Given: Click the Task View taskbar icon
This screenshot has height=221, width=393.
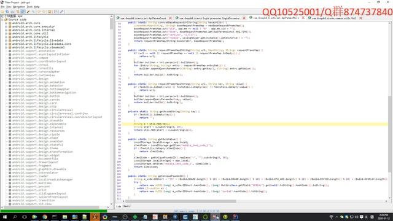Looking at the screenshot, I should [x=25, y=217].
